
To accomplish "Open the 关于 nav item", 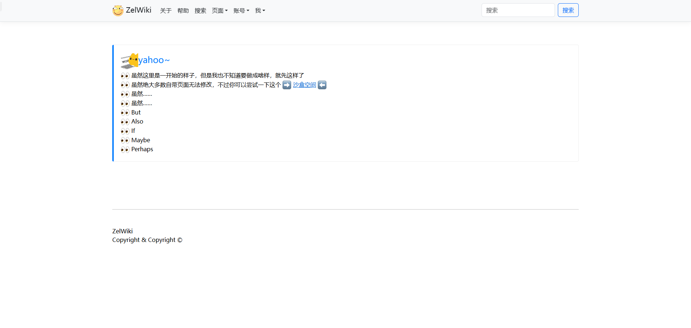I will click(166, 10).
